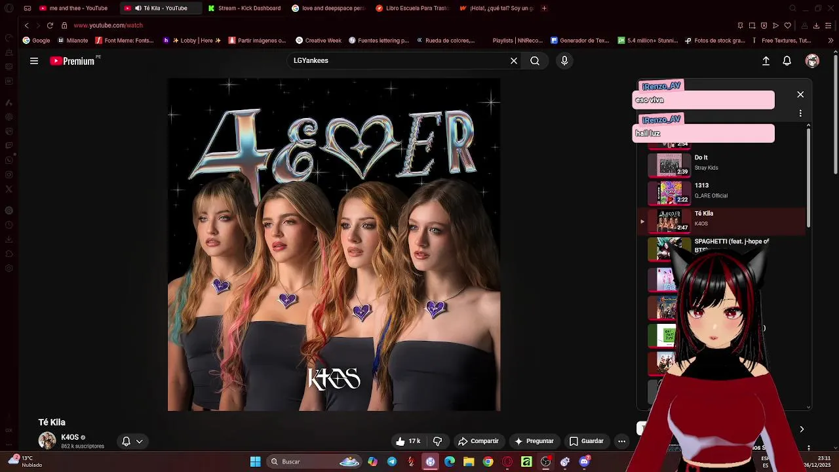Image resolution: width=839 pixels, height=472 pixels.
Task: Open Microsoft Edge from the taskbar
Action: [450, 462]
